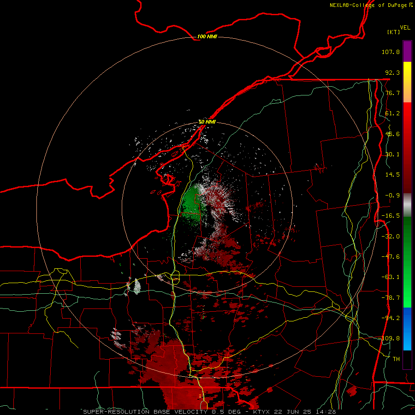Click the 50 NMI range ring label
Screen dimensions: 415x415
207,122
